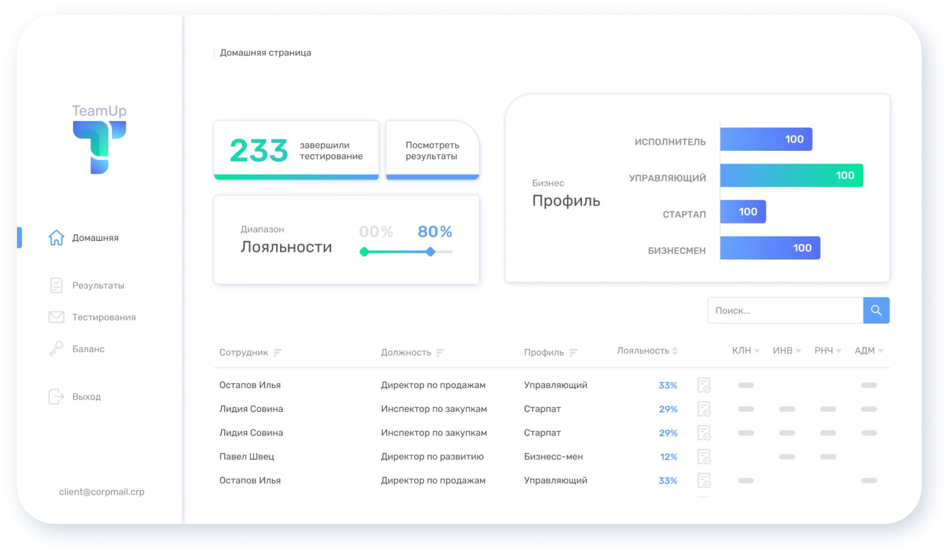Sort table by Должность column
This screenshot has height=554, width=950.
440,352
